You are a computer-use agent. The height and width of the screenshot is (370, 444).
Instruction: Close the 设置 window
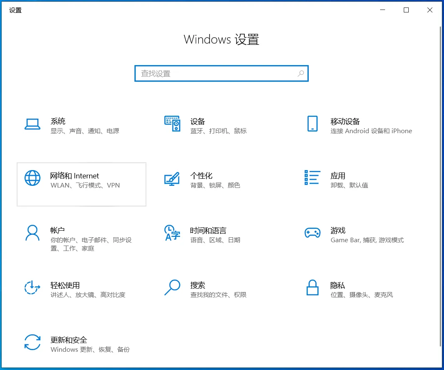tap(429, 10)
